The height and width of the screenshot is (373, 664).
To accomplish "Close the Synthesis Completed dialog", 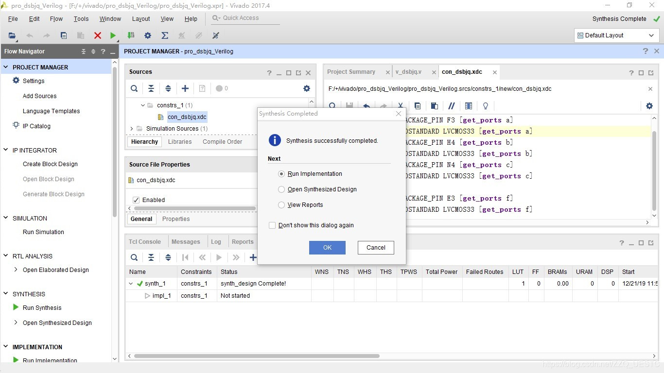I will 399,114.
